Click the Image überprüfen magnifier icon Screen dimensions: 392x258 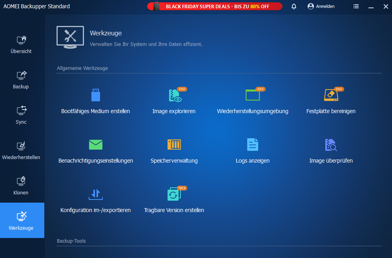331,145
